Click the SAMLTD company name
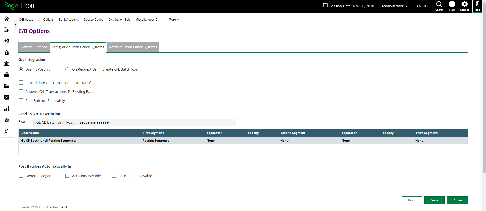This screenshot has height=211, width=486. pyautogui.click(x=421, y=6)
